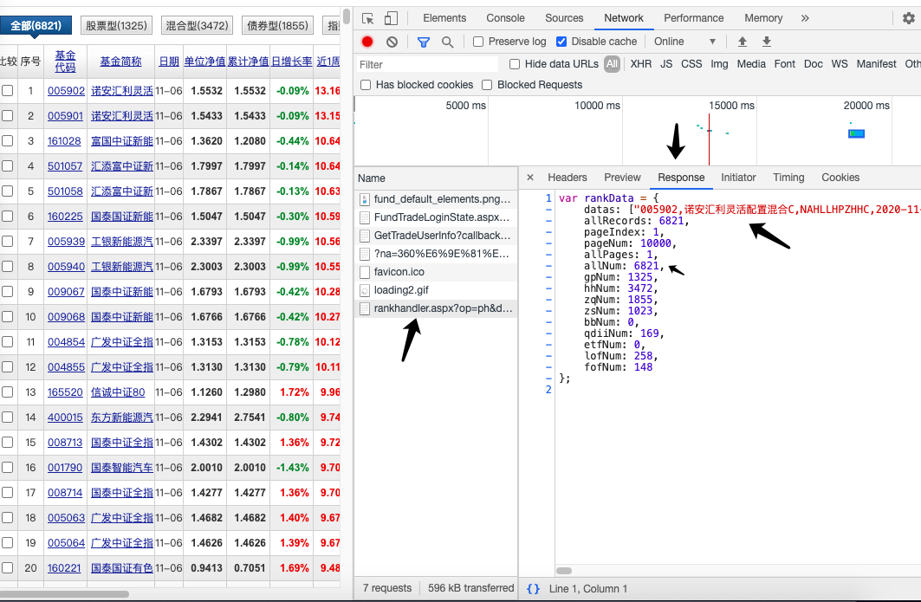Select the rankhandler.aspx request
Viewport: 921px width, 602px height.
436,308
